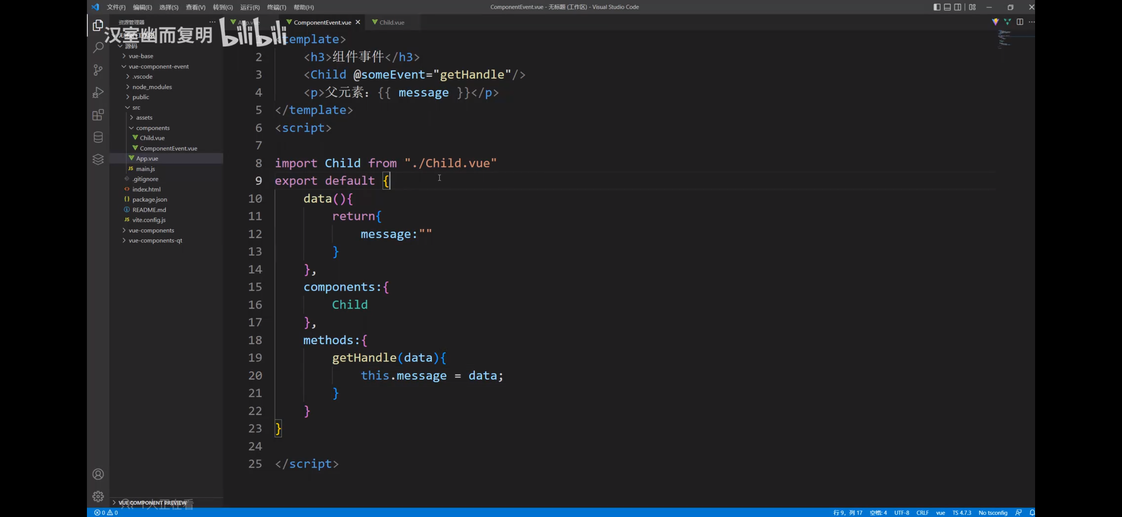The height and width of the screenshot is (517, 1122).
Task: Toggle the primary sidebar layout button
Action: (936, 7)
